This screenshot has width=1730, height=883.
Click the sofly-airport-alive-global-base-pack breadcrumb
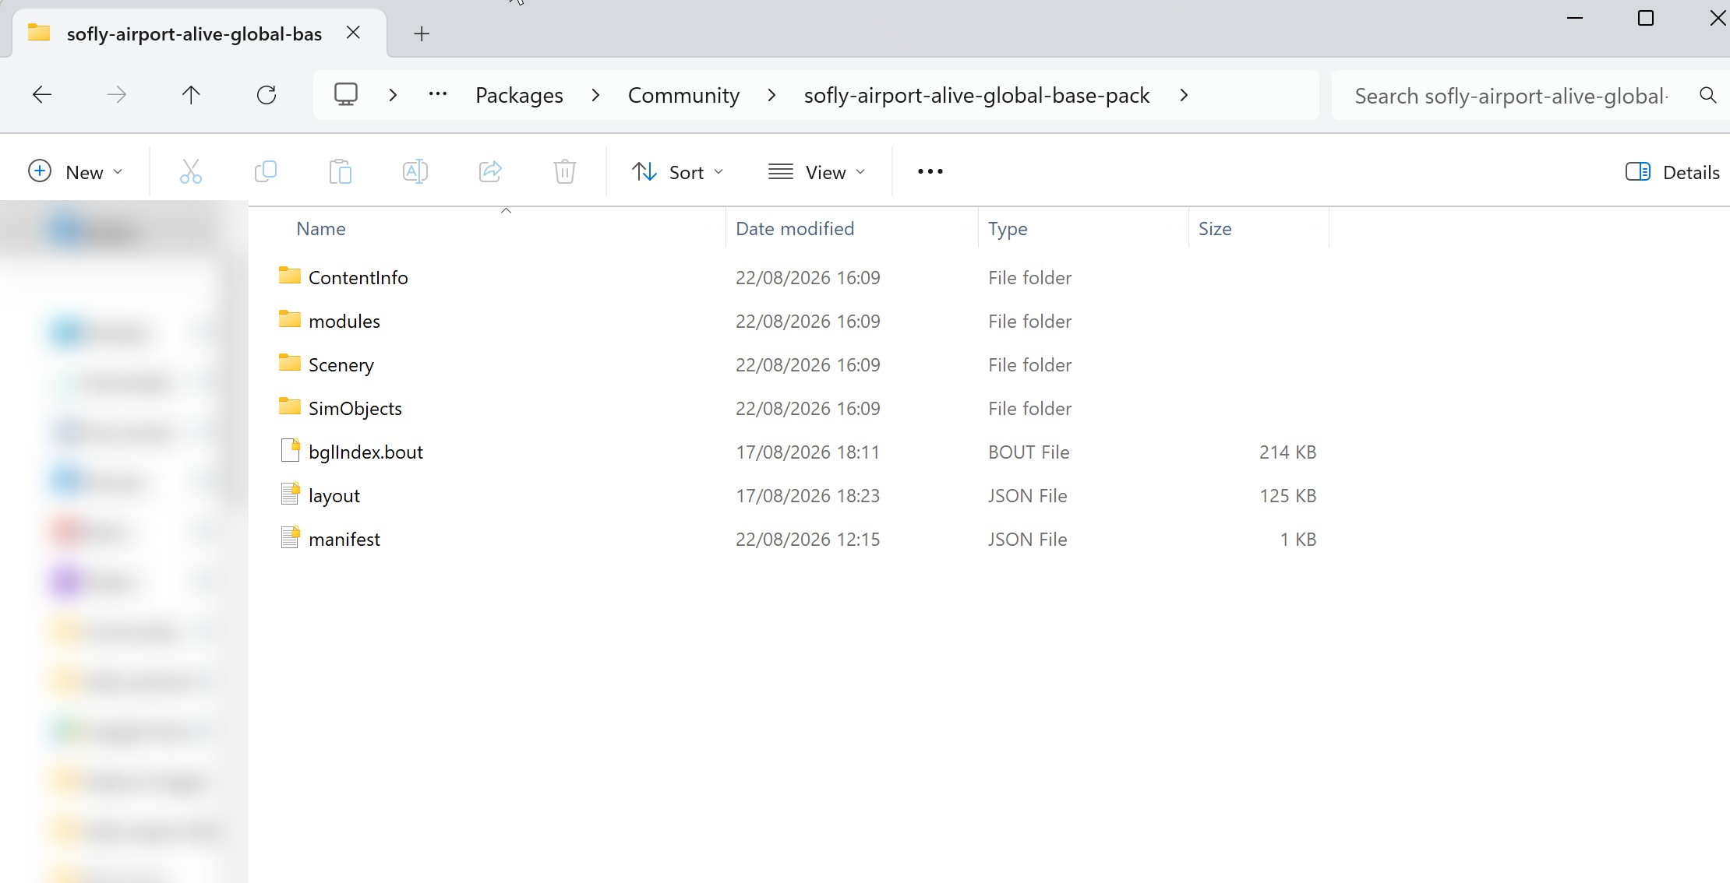pyautogui.click(x=976, y=95)
